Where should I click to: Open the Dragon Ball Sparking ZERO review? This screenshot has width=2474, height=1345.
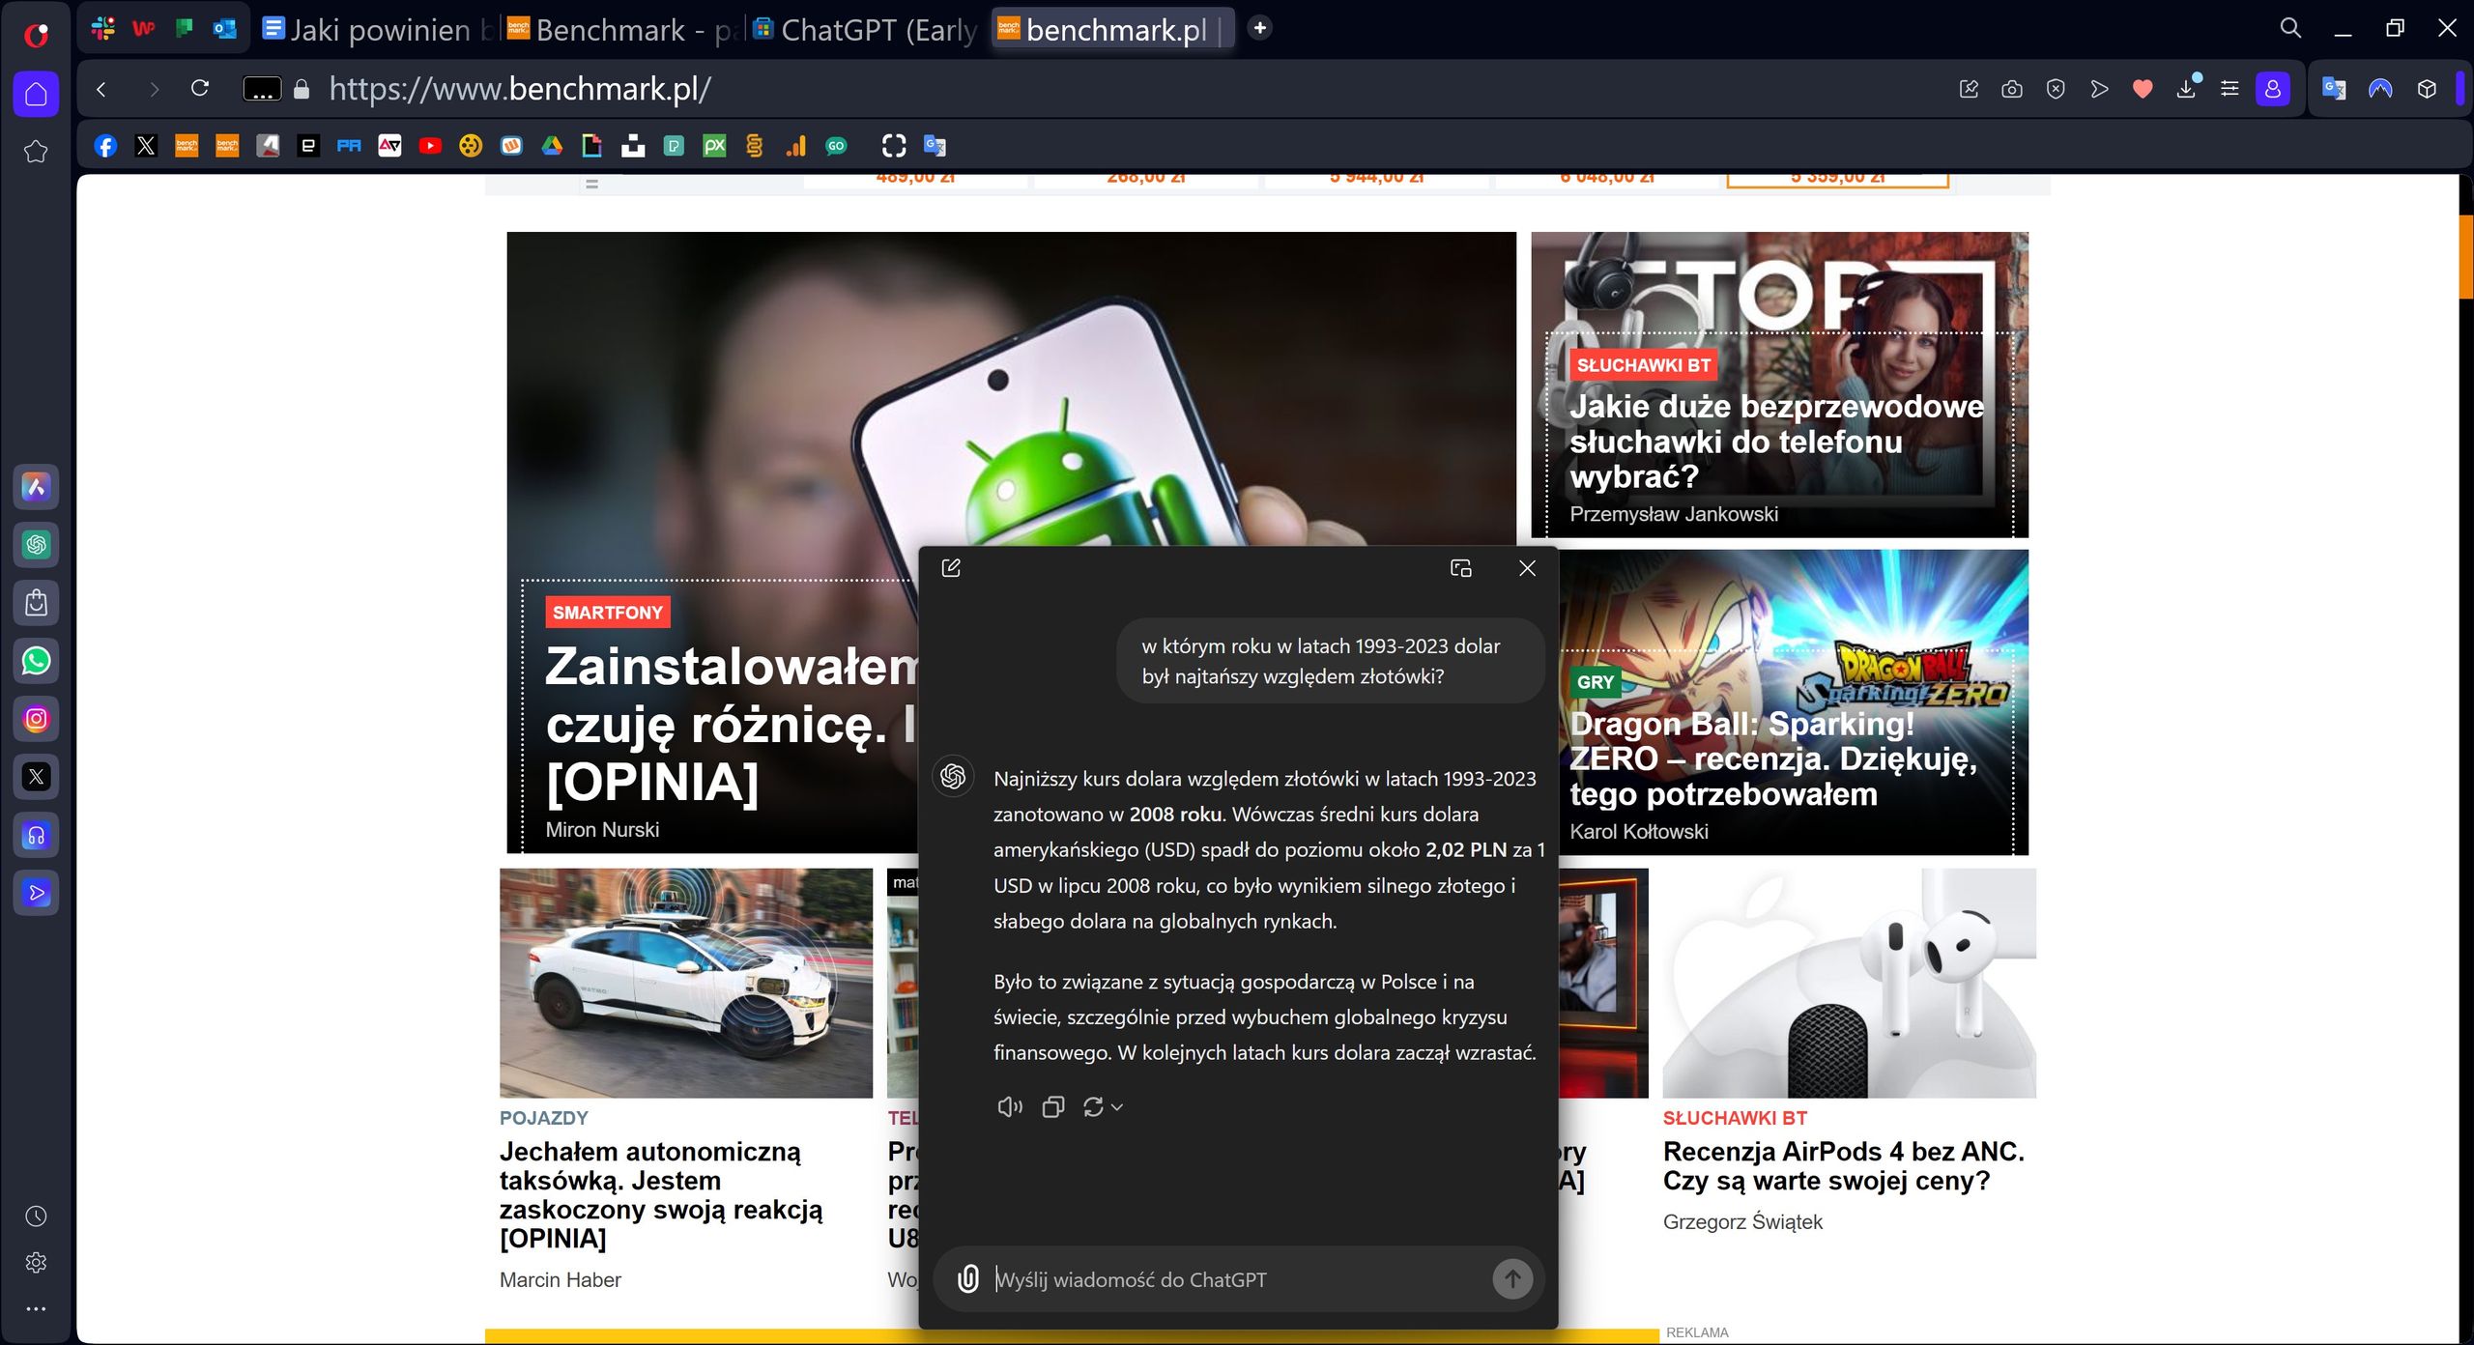[1773, 759]
